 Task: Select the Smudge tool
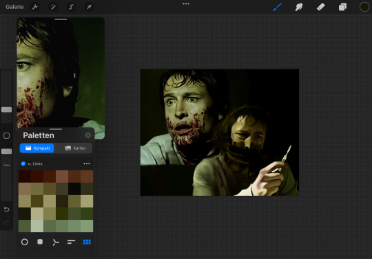(299, 7)
